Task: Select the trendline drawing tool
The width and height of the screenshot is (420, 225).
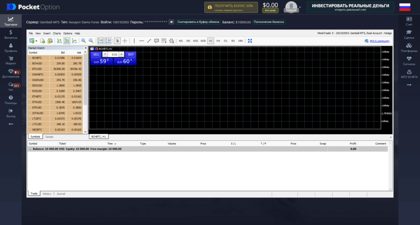Action: click(149, 40)
